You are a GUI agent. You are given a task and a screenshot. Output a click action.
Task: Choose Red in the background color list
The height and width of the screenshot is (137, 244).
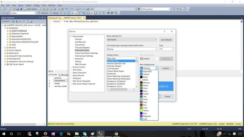[149, 105]
